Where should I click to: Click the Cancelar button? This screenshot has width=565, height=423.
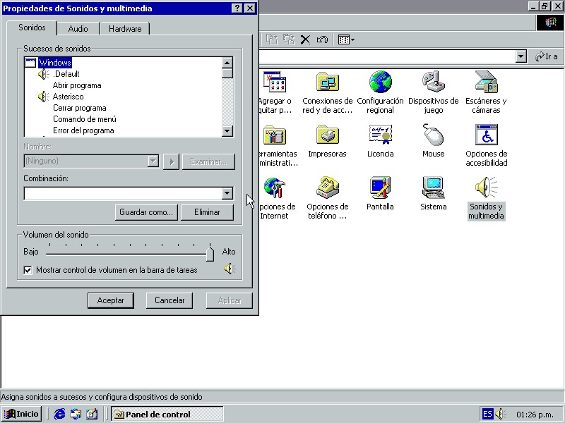169,300
